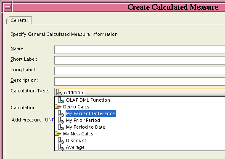
Task: Click the My Period to Date ruler icon
Action: point(61,127)
